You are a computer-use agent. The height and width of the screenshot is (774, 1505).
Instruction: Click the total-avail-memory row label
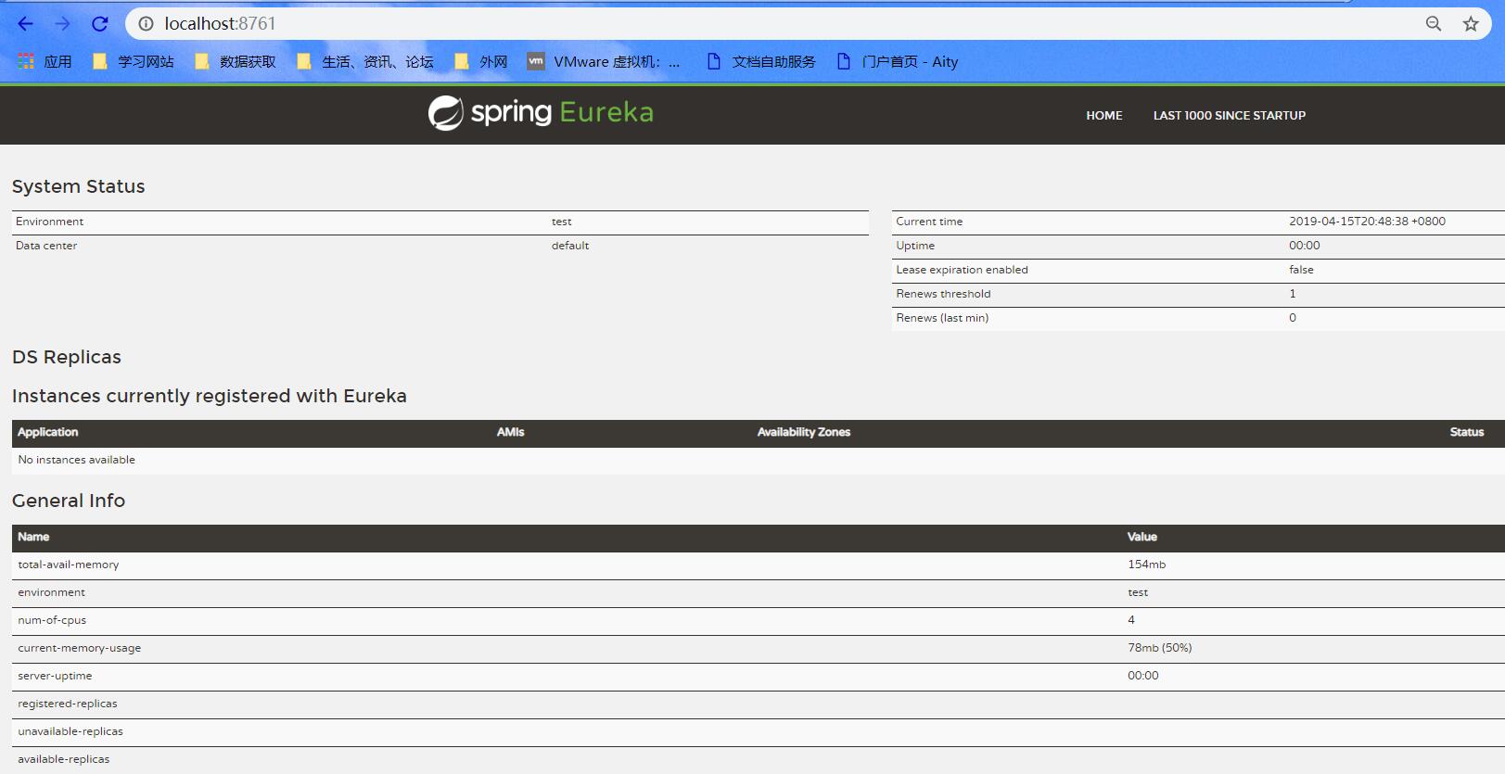pos(69,565)
